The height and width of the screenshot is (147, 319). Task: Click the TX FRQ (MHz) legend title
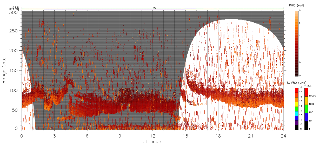(x=296, y=83)
